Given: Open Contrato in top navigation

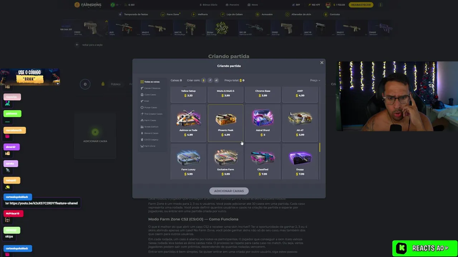Looking at the screenshot, I should point(332,14).
